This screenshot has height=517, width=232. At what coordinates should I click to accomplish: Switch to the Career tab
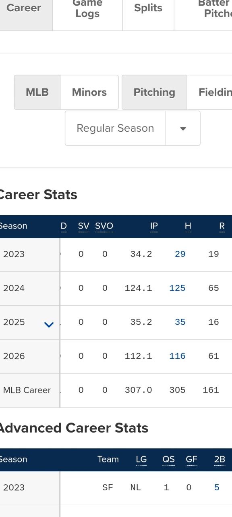tap(24, 8)
